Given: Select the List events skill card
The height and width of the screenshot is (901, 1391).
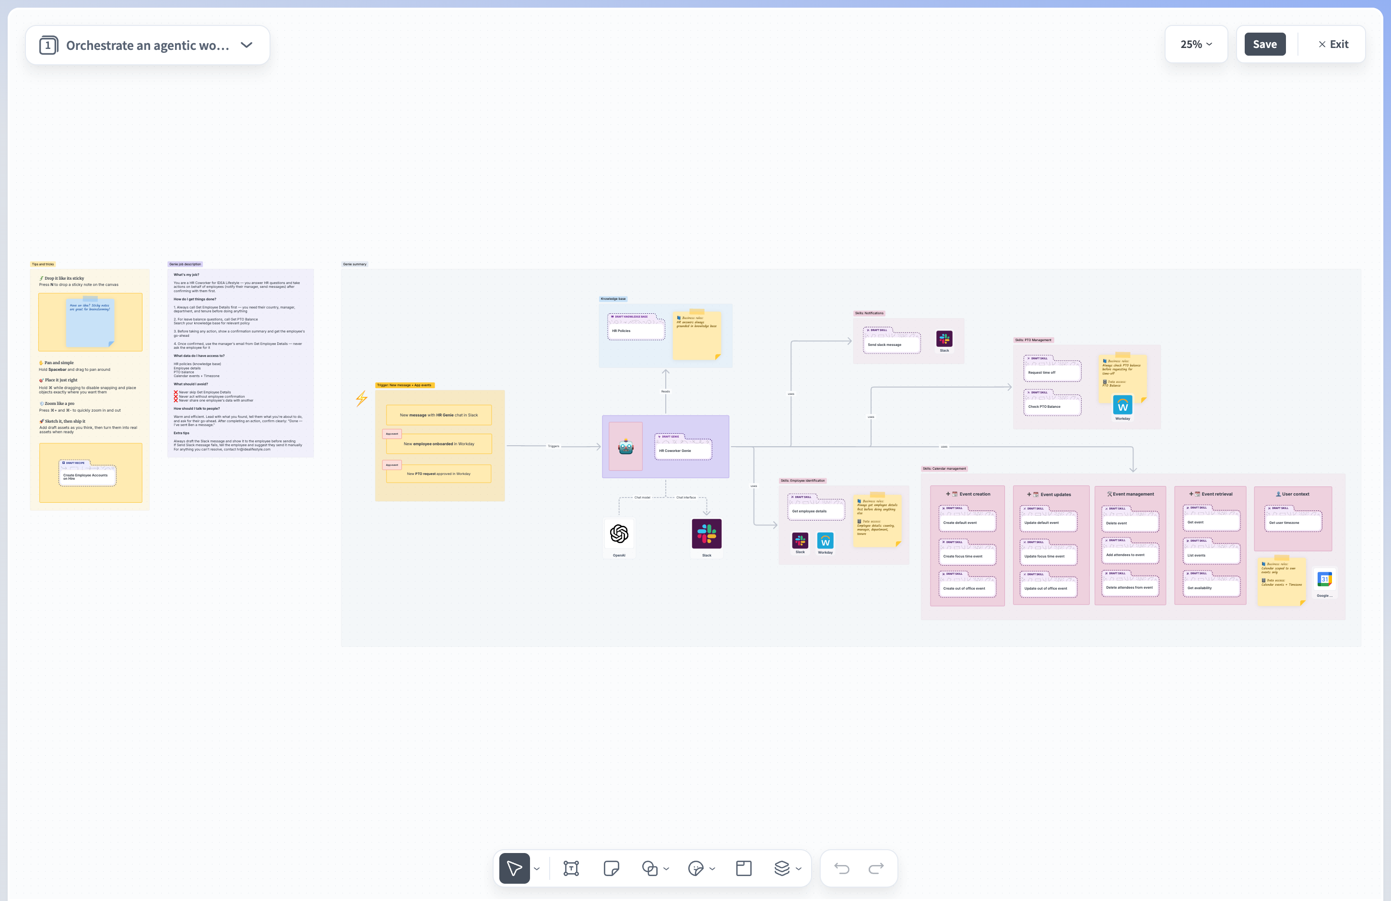Looking at the screenshot, I should pyautogui.click(x=1212, y=551).
